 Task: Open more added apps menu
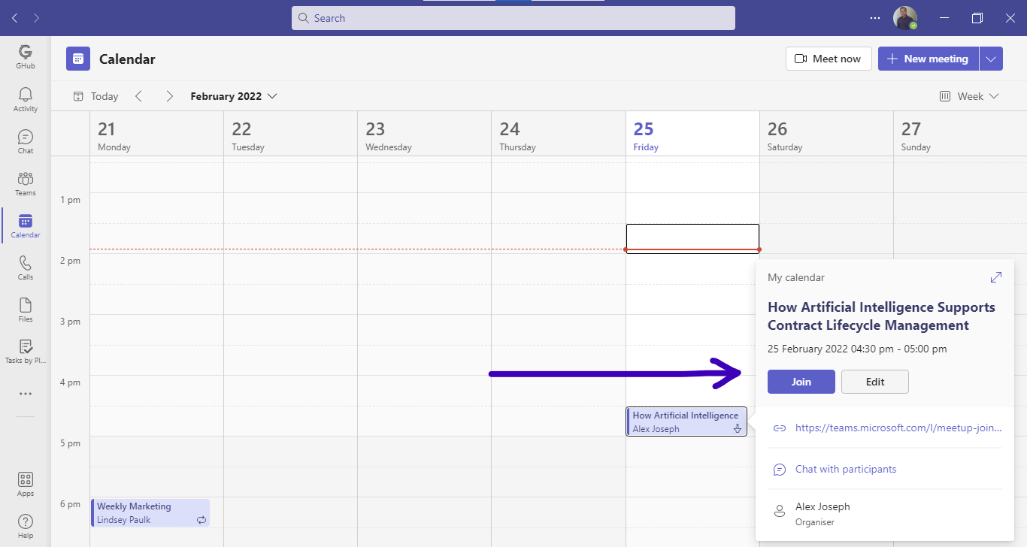click(x=25, y=393)
